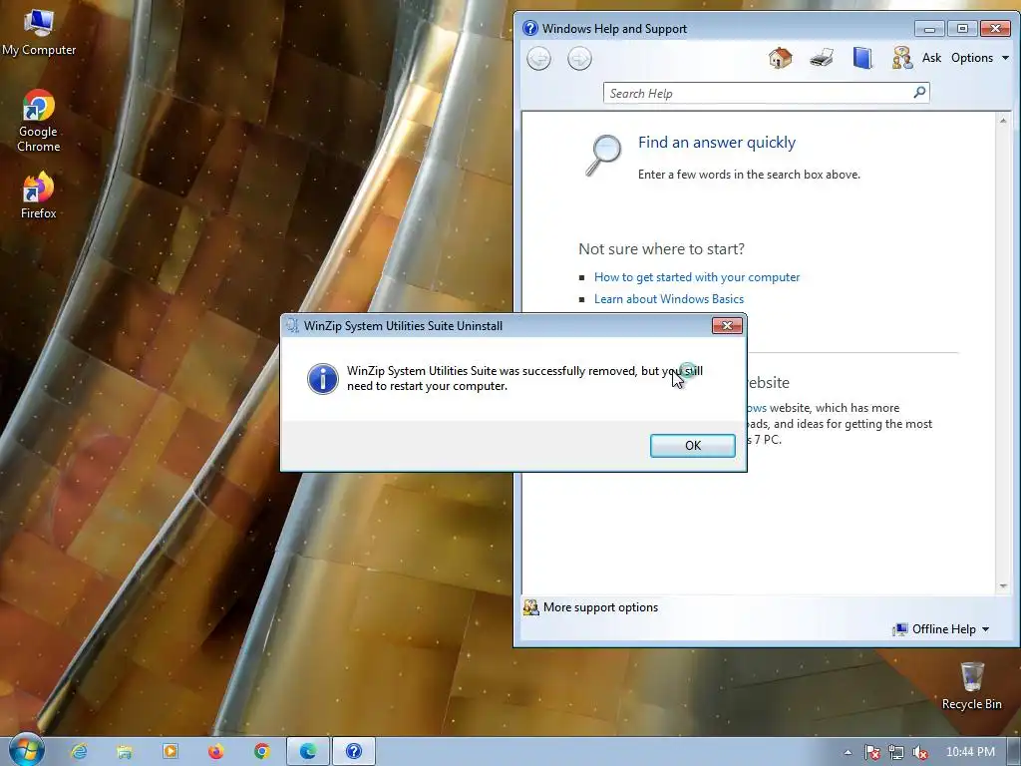The height and width of the screenshot is (766, 1021).
Task: Open Browse Help book icon
Action: point(862,58)
